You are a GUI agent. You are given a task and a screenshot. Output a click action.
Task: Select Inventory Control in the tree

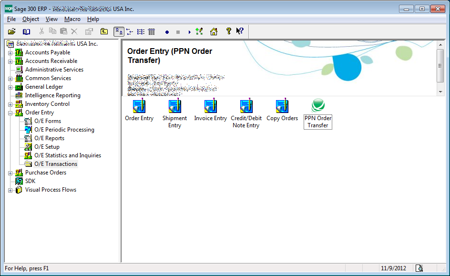[47, 104]
